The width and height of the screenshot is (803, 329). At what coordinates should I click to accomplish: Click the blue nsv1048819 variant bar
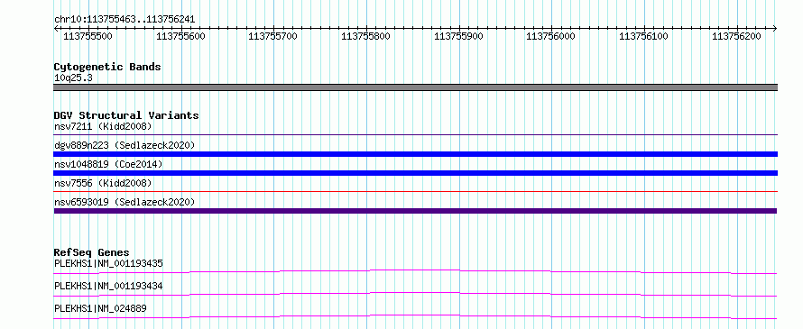point(415,173)
